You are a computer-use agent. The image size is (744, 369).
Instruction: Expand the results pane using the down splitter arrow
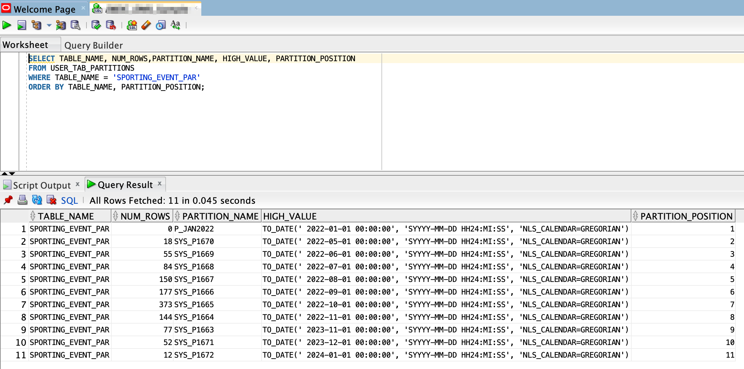click(13, 173)
